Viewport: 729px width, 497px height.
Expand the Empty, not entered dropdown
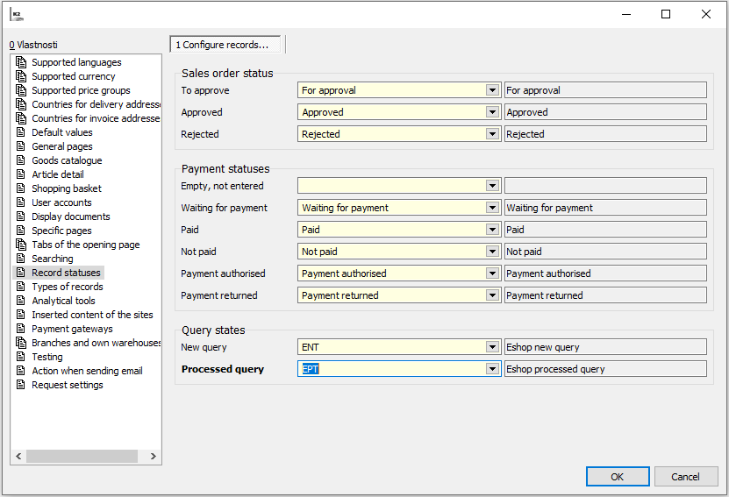click(x=493, y=186)
